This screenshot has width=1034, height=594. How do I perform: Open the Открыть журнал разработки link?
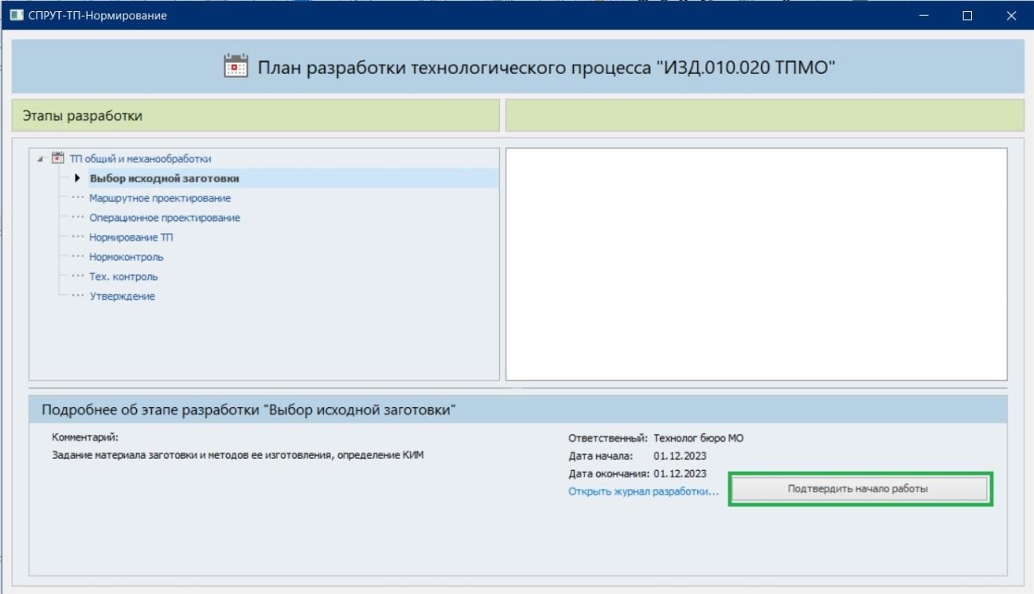(x=643, y=491)
